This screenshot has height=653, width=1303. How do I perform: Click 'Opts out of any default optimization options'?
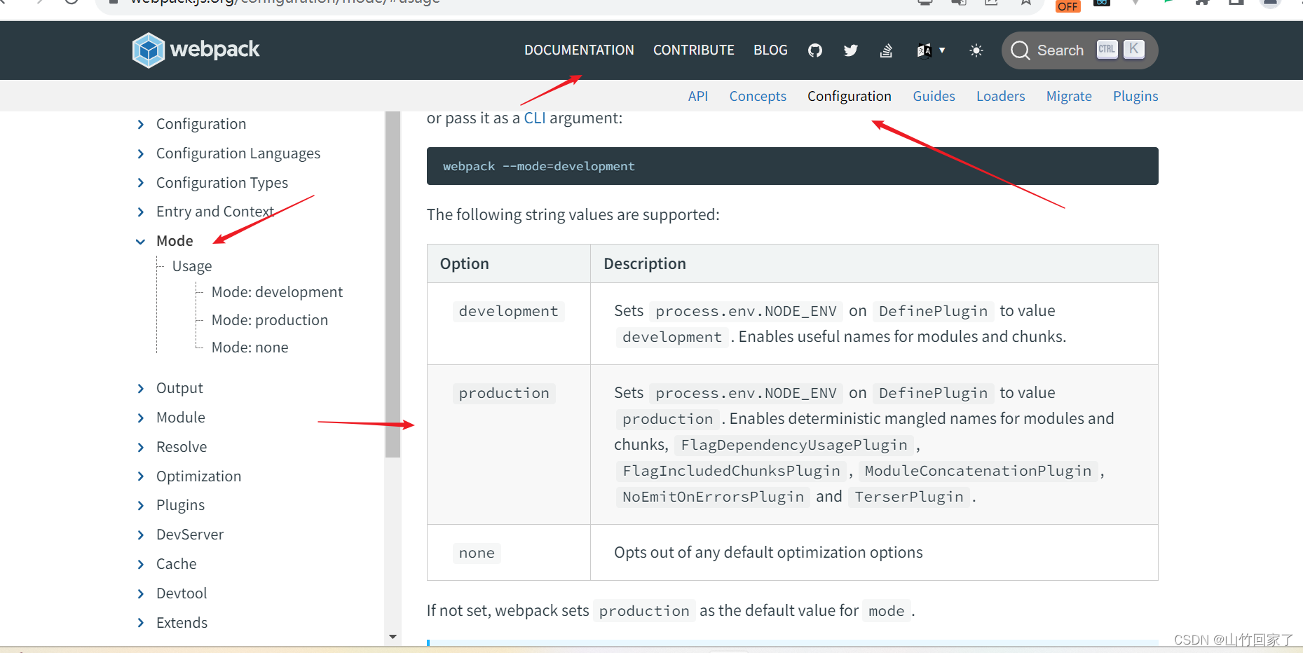tap(768, 552)
